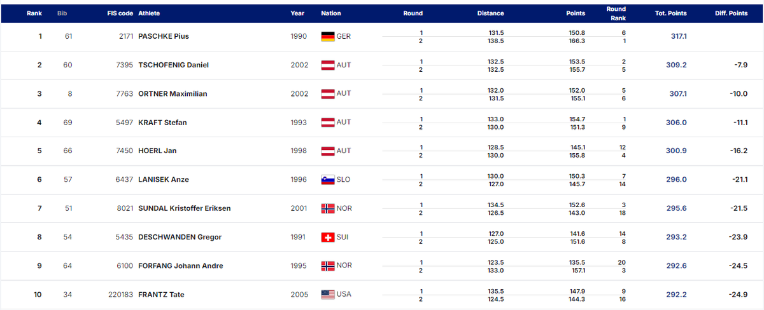Viewport: 764px width, 310px height.
Task: Click the German flag icon beside PASCHKE Pius
Action: point(328,37)
